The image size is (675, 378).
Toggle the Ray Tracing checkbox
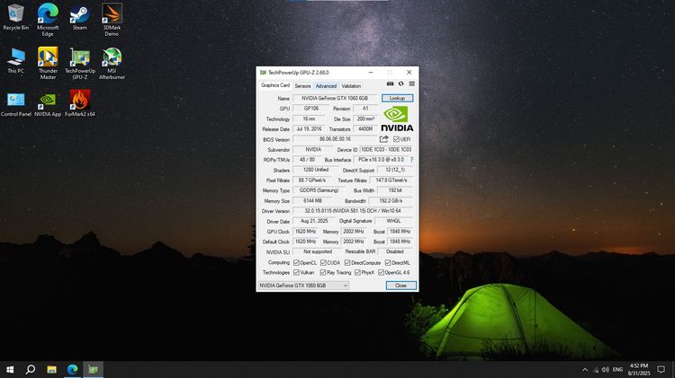(323, 272)
